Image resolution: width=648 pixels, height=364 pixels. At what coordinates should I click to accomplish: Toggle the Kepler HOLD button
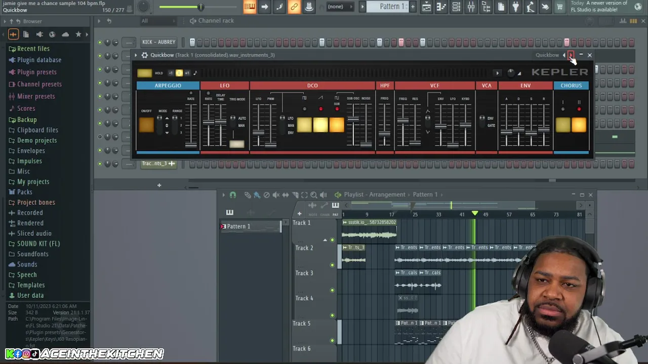pos(144,73)
